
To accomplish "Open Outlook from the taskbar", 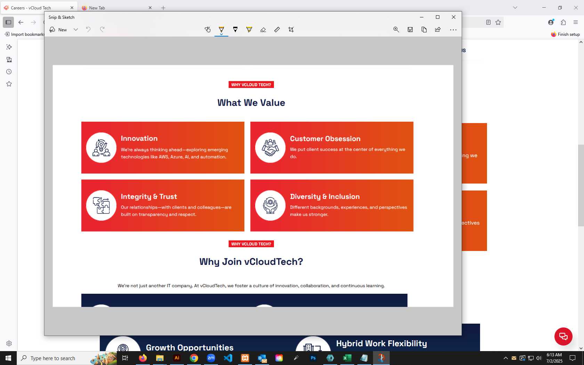I will (262, 358).
